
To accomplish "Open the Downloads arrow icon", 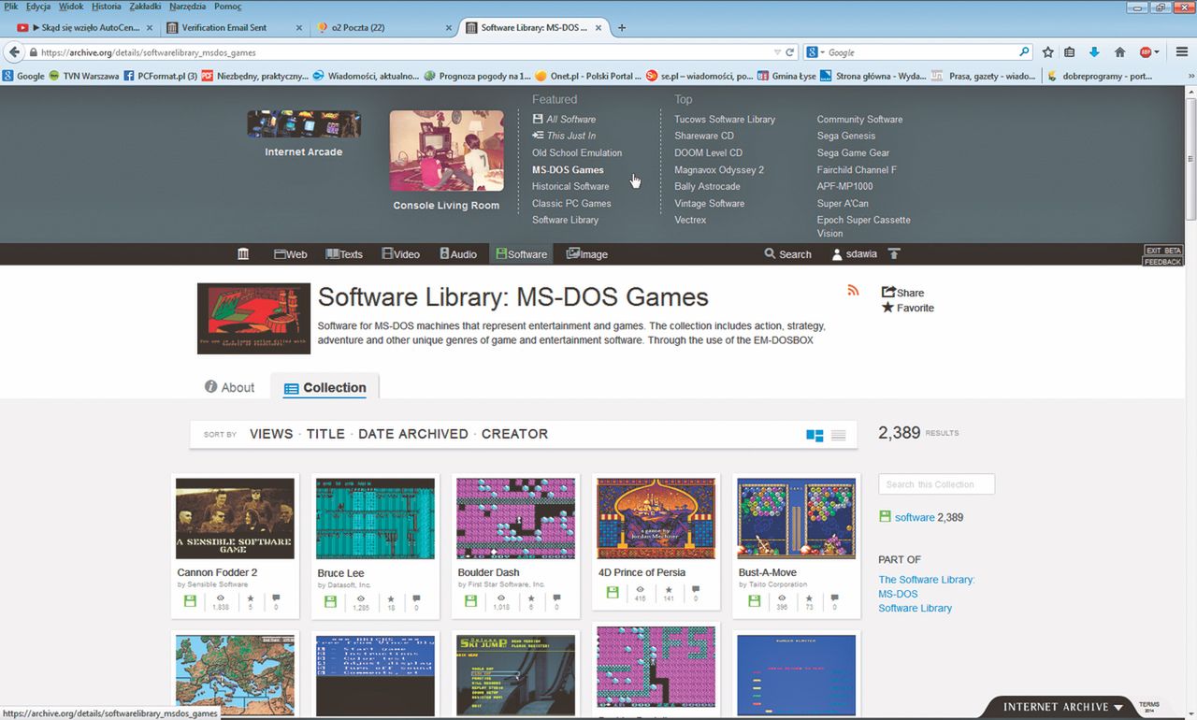I will point(1094,52).
